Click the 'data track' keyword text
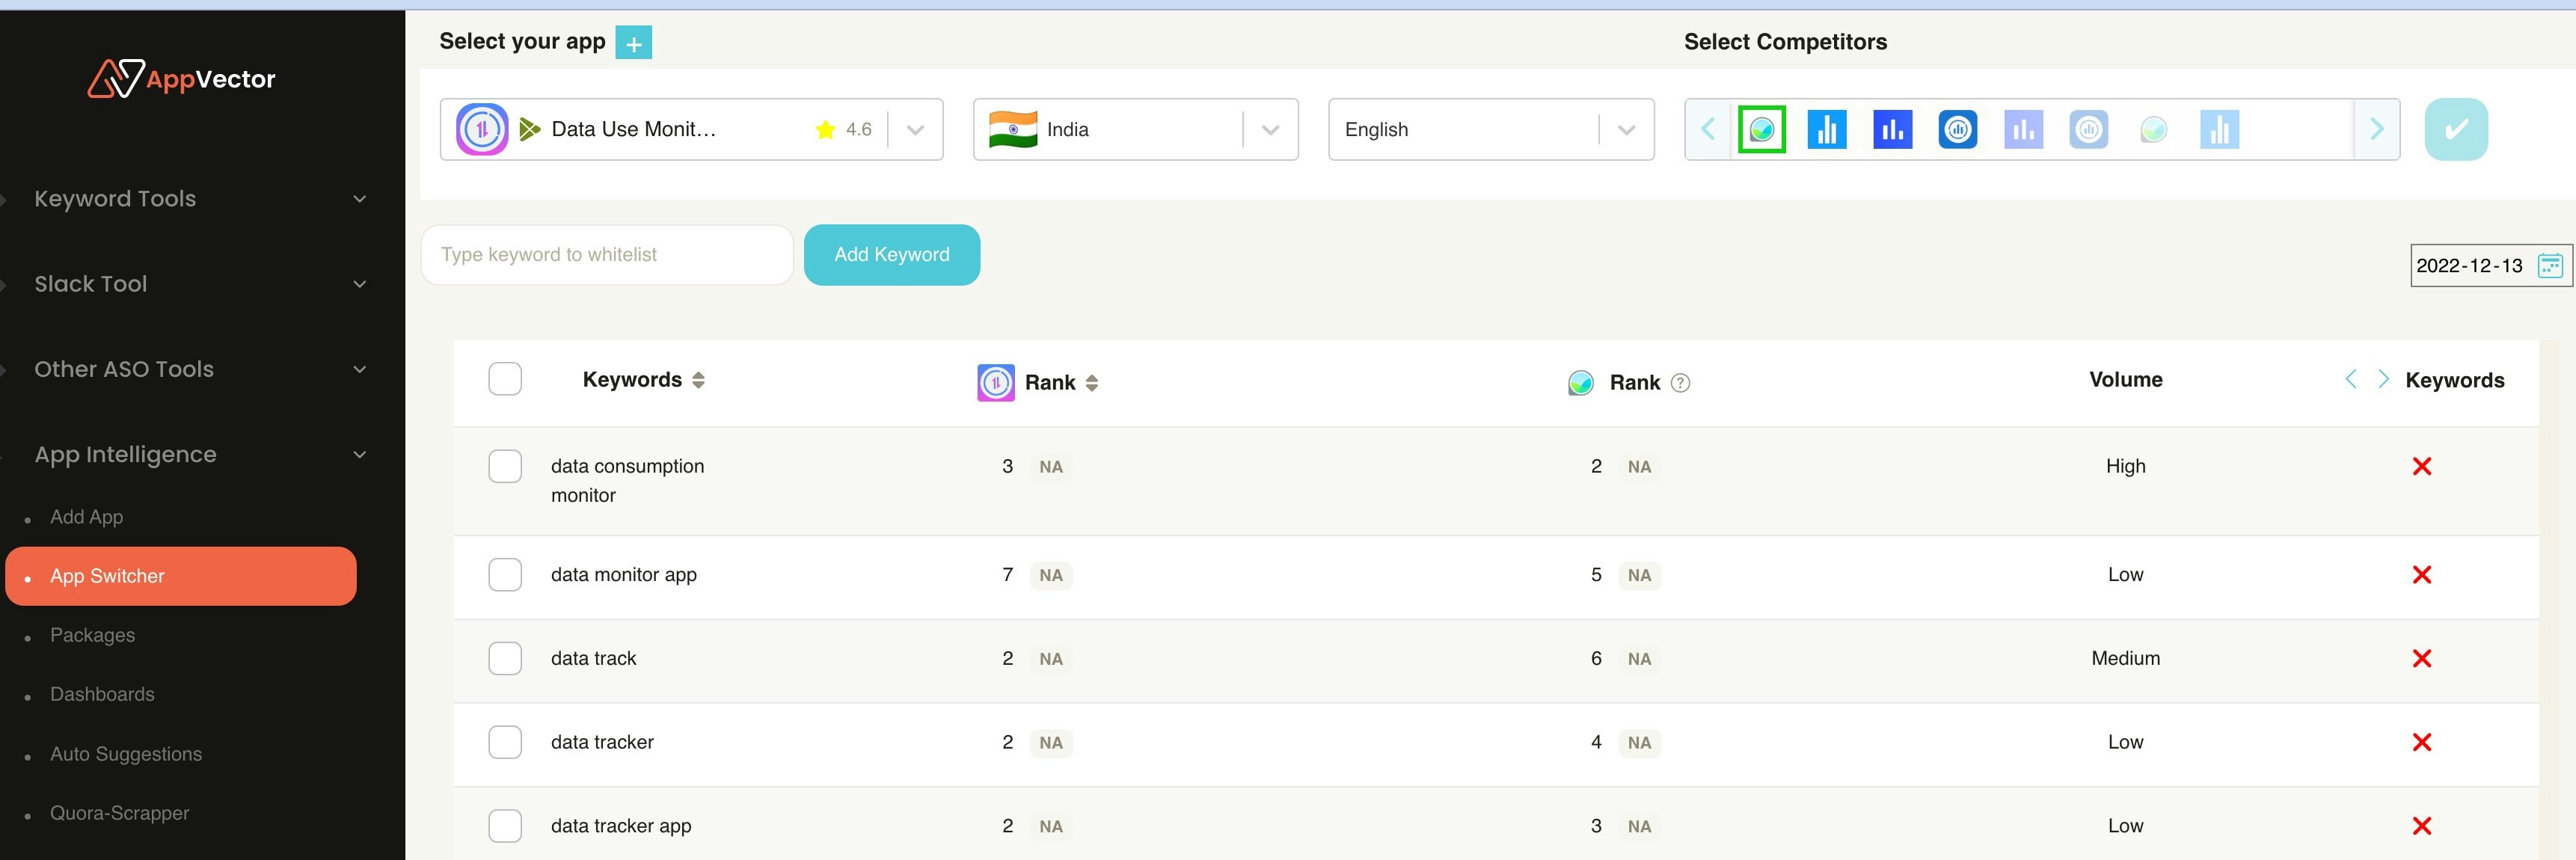The width and height of the screenshot is (2576, 860). pyautogui.click(x=593, y=659)
